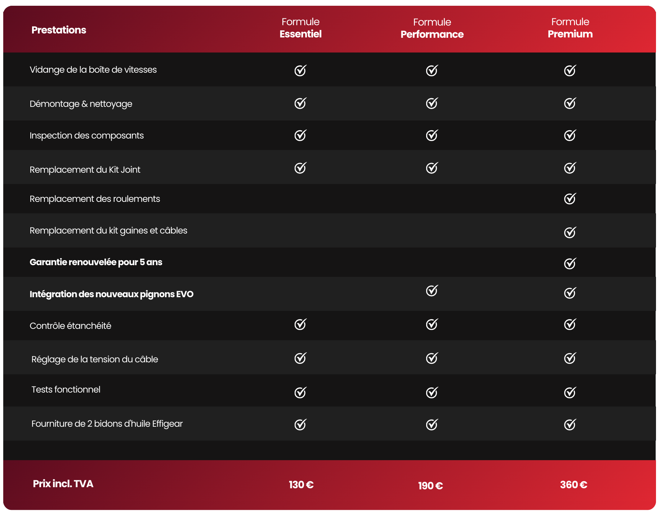Screen dimensions: 665x521
Task: Click Essentiel checkmark for Vidange de la boîte
Action: [300, 71]
